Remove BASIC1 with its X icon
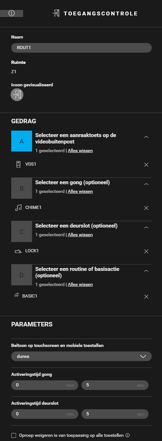The image size is (162, 441). tap(146, 297)
